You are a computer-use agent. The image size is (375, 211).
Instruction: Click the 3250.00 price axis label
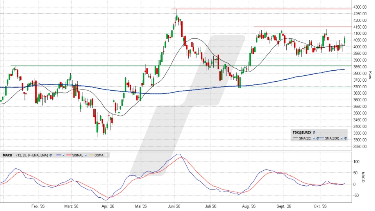tap(360, 147)
